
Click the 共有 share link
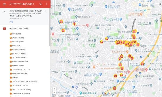pos(11,22)
